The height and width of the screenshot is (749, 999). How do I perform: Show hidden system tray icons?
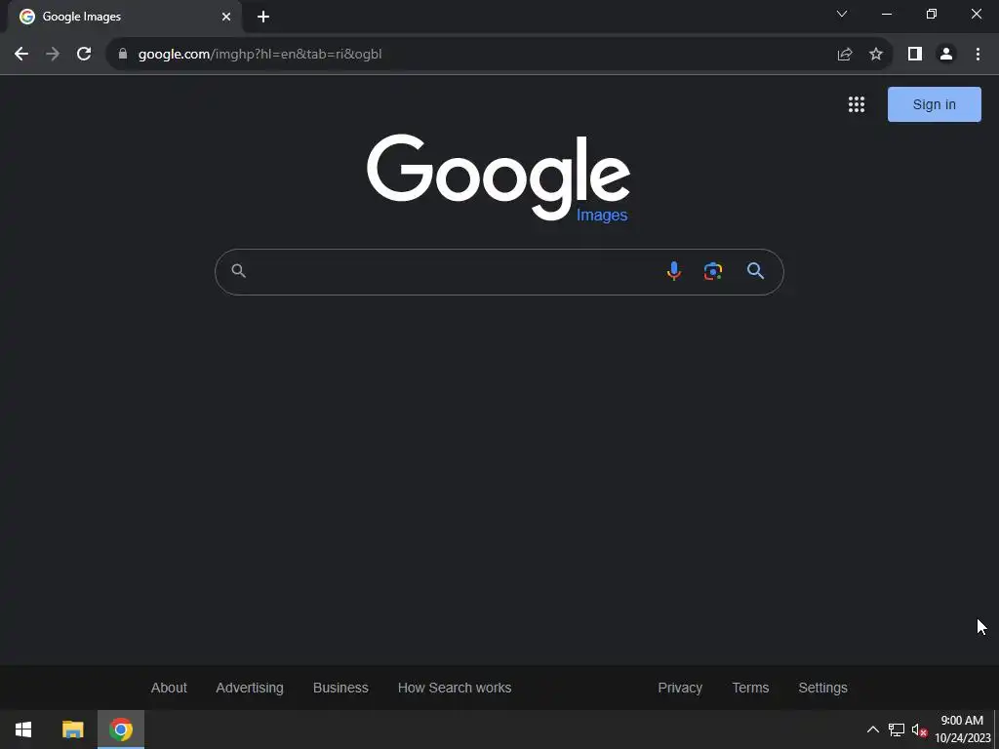[x=873, y=729]
